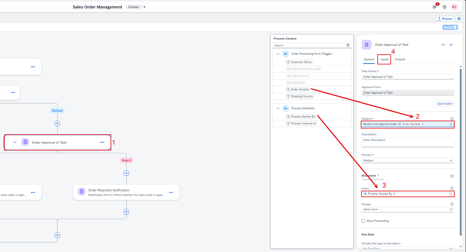Click the text icon in Groups field

(x=451, y=210)
